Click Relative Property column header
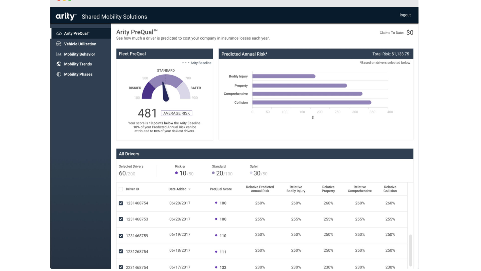 (328, 189)
